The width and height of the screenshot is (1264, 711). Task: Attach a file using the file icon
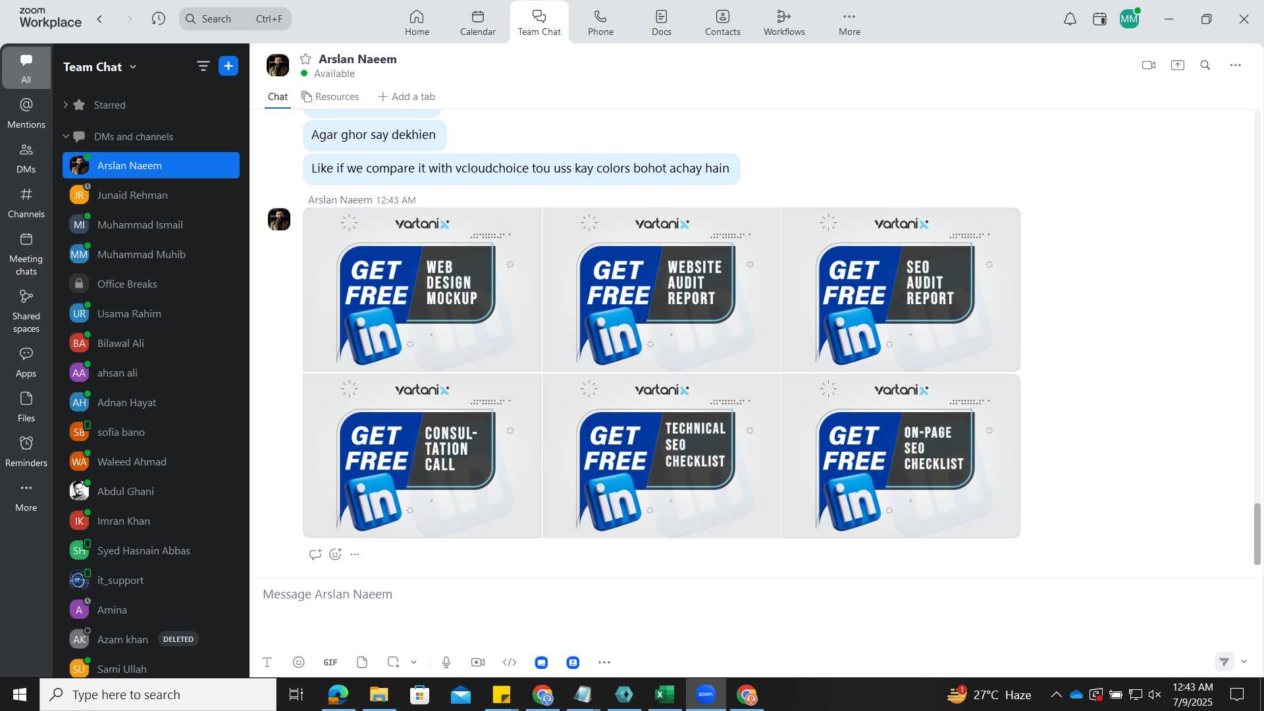point(362,662)
